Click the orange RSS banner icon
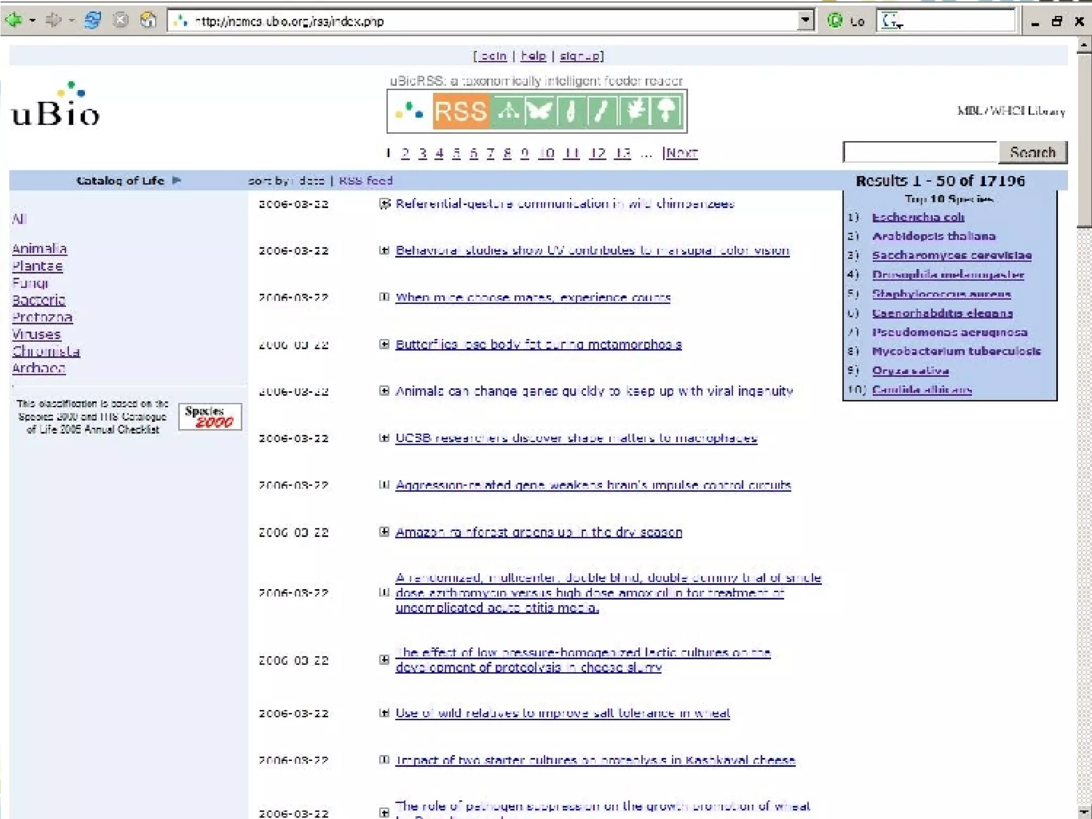The width and height of the screenshot is (1092, 819). click(461, 111)
